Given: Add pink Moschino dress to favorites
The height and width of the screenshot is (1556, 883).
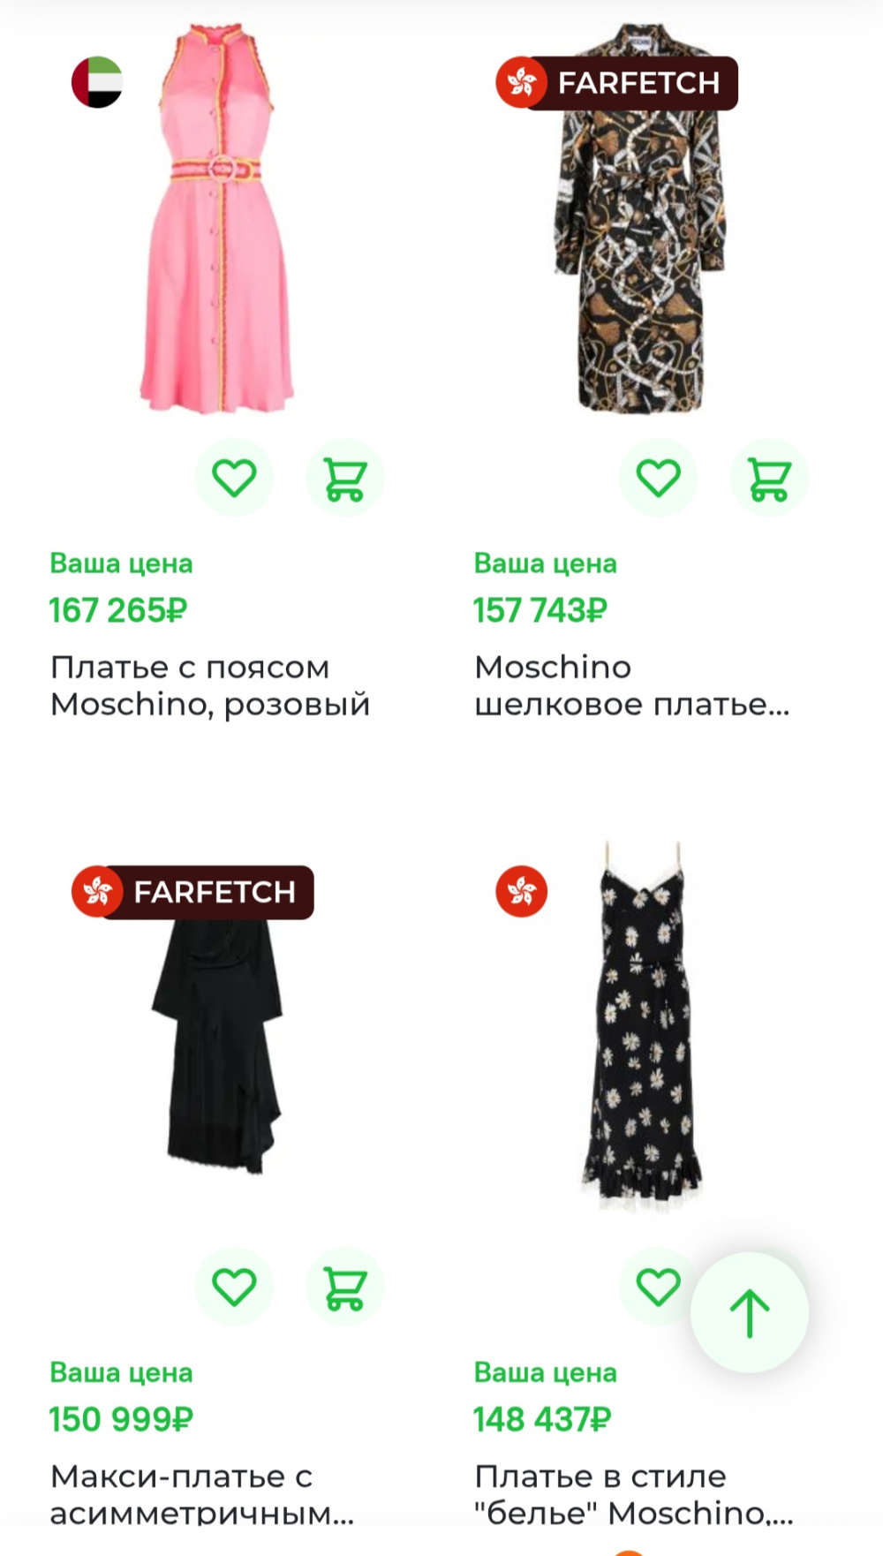Looking at the screenshot, I should (234, 477).
